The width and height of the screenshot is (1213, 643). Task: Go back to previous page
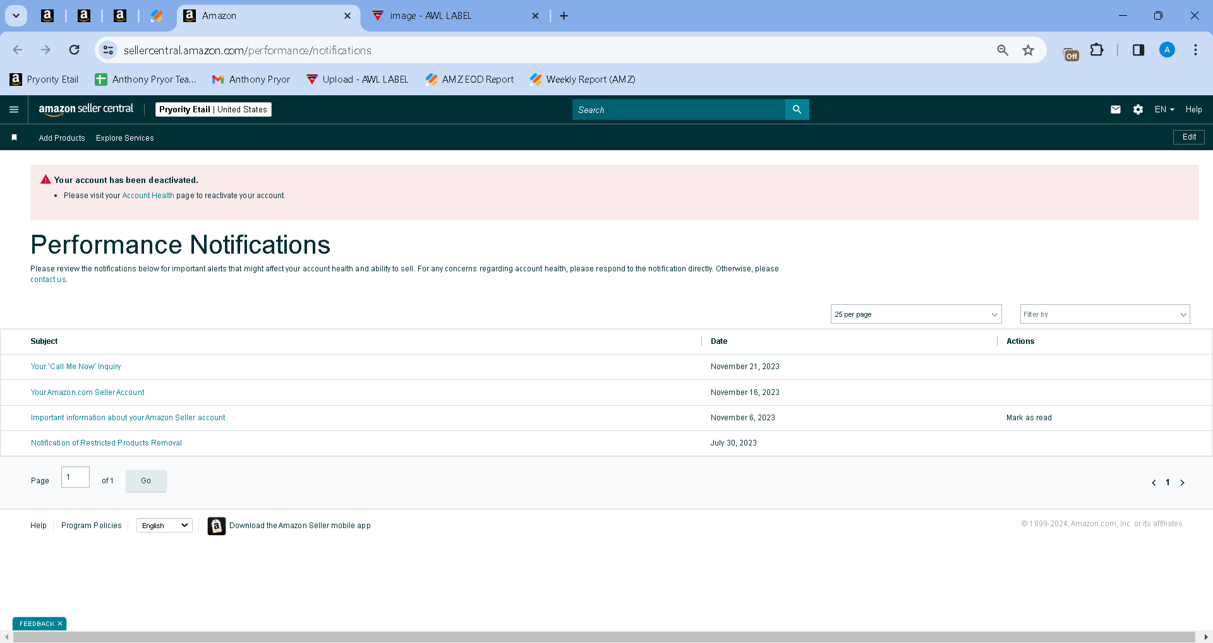coord(18,50)
